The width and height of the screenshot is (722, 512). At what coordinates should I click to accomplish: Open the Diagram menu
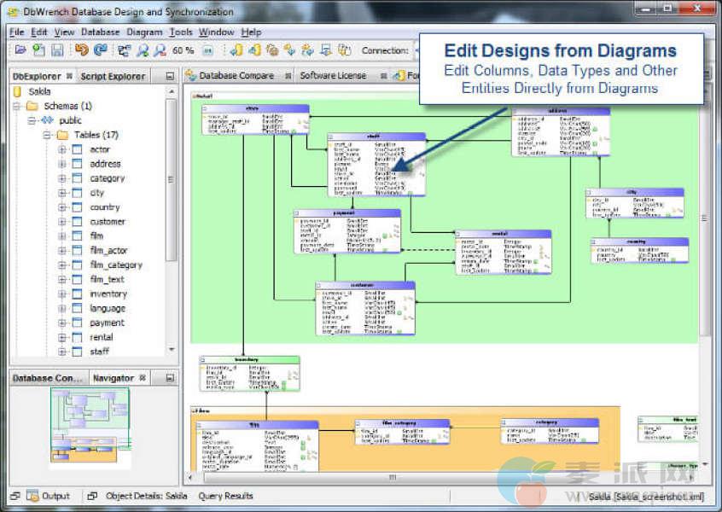(144, 32)
